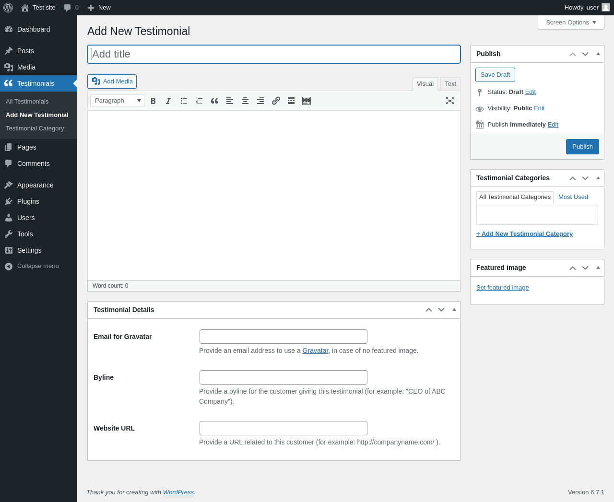Click inside the editor content area
The height and width of the screenshot is (502, 614).
pos(274,195)
